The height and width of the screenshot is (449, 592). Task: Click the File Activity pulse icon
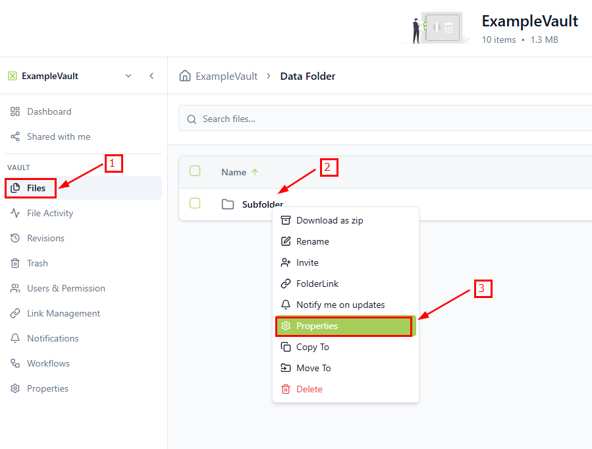point(15,214)
